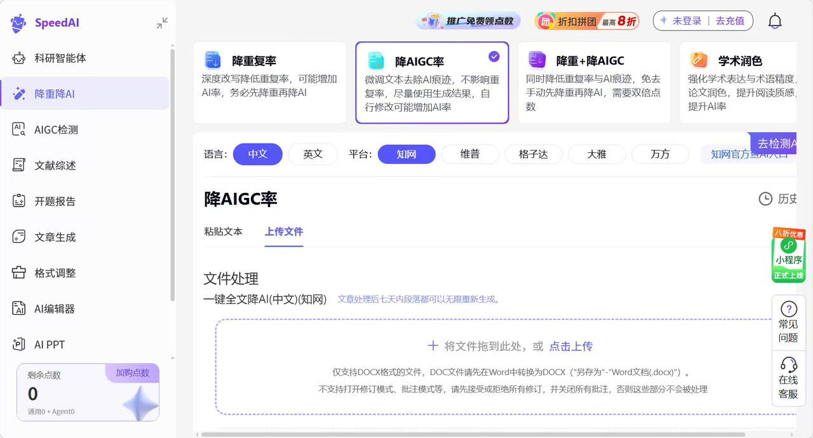Switch to 上传文件 tab
Screen dimensions: 813x438
click(284, 232)
